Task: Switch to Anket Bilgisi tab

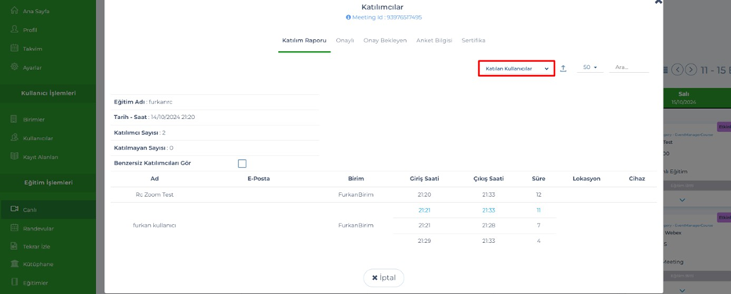Action: pyautogui.click(x=434, y=41)
